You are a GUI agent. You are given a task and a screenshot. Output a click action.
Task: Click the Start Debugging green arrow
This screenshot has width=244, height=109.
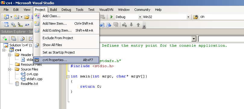tap(111, 17)
